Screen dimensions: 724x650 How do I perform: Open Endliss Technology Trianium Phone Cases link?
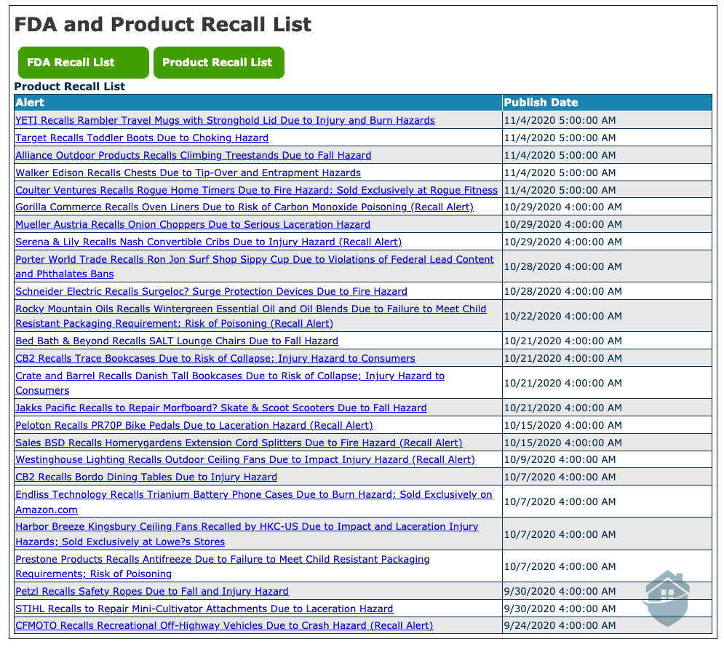(x=253, y=502)
